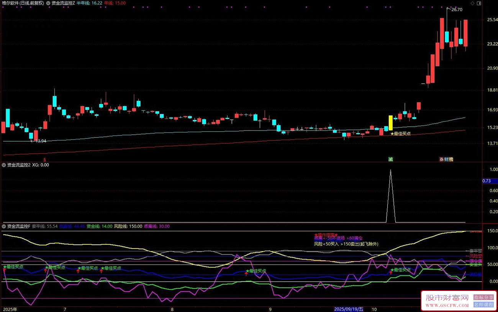Click the red S marker below price chart
498x312 pixels.
[44, 160]
